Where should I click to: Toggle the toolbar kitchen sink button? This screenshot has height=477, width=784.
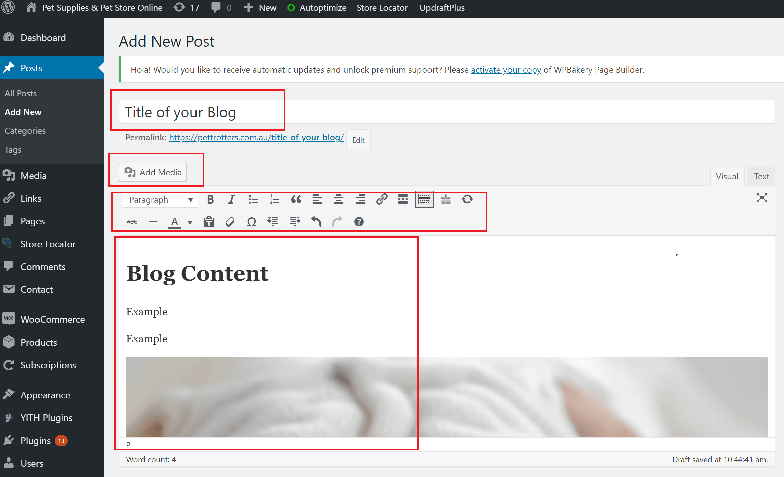[x=424, y=200]
